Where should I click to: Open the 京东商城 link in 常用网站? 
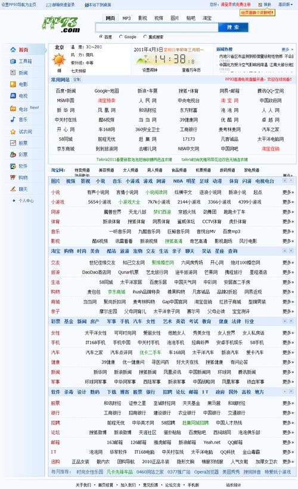pos(66,149)
